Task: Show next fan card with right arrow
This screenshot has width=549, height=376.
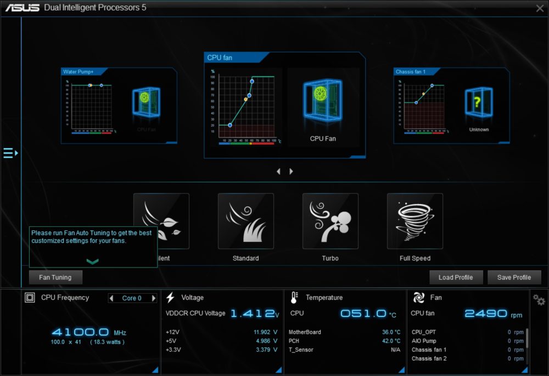Action: coord(291,171)
